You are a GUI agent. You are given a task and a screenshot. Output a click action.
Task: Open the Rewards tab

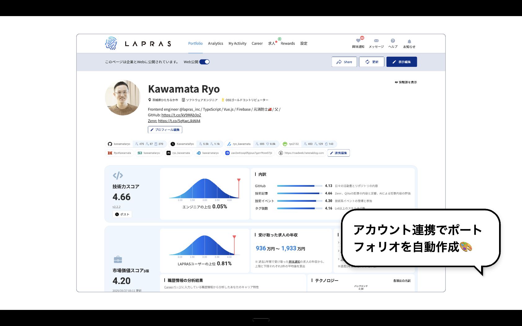pyautogui.click(x=288, y=44)
